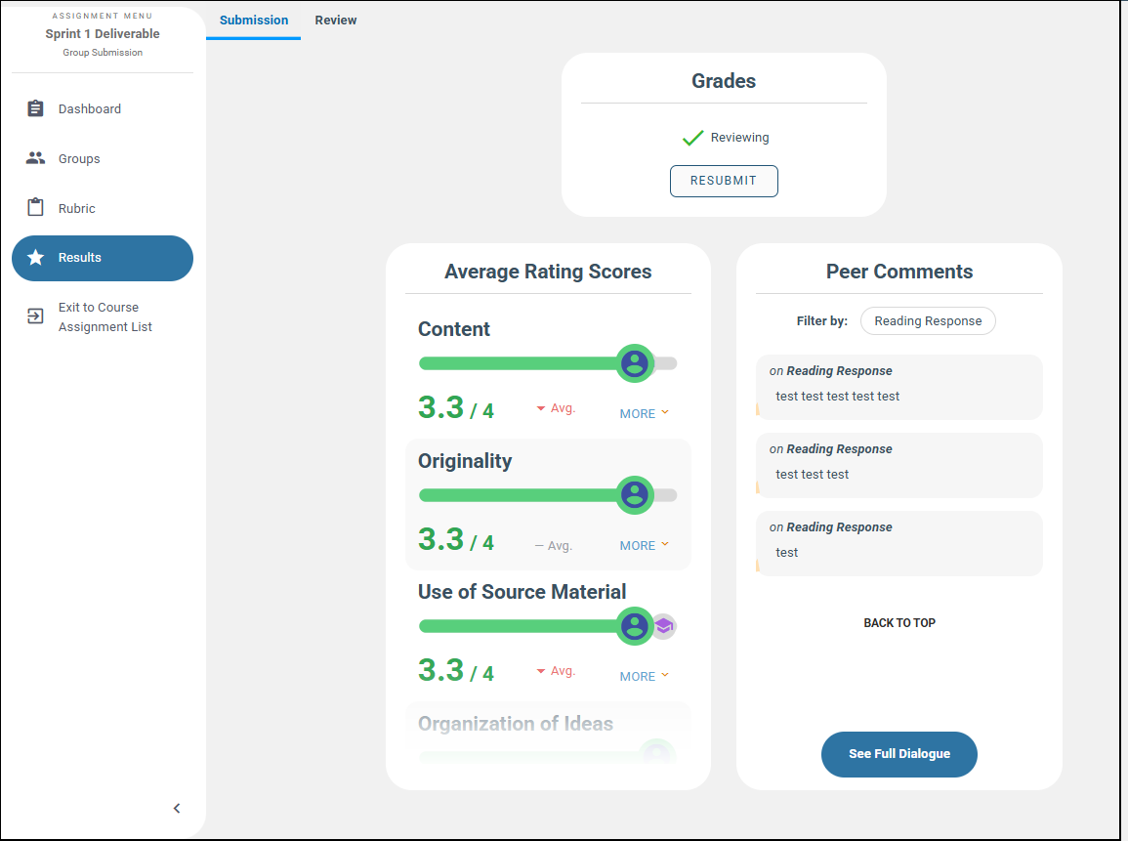Open Exit to Course Assignment List

[105, 317]
